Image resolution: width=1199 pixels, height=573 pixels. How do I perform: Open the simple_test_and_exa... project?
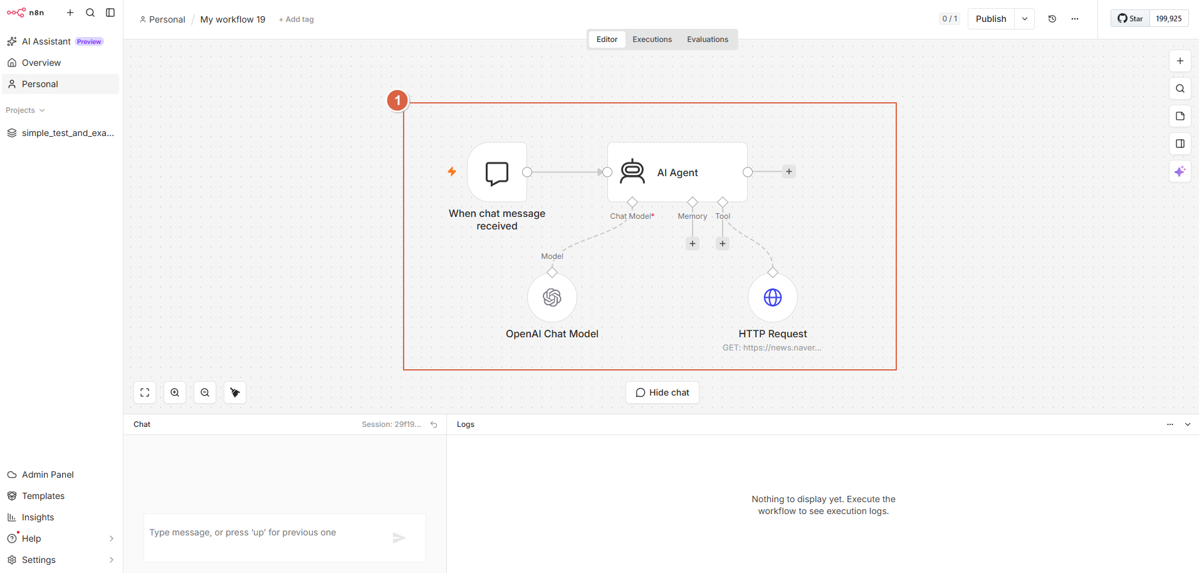pyautogui.click(x=61, y=133)
